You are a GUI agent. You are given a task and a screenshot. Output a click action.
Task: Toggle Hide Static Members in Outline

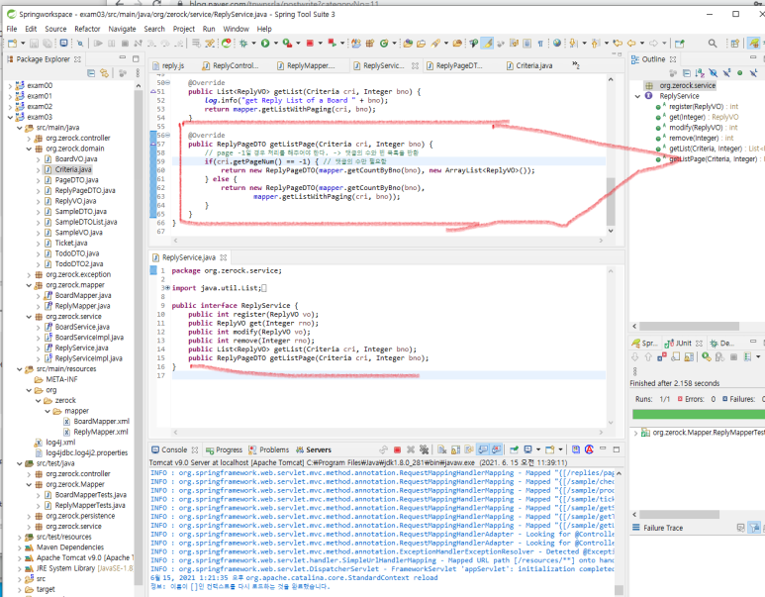(727, 73)
